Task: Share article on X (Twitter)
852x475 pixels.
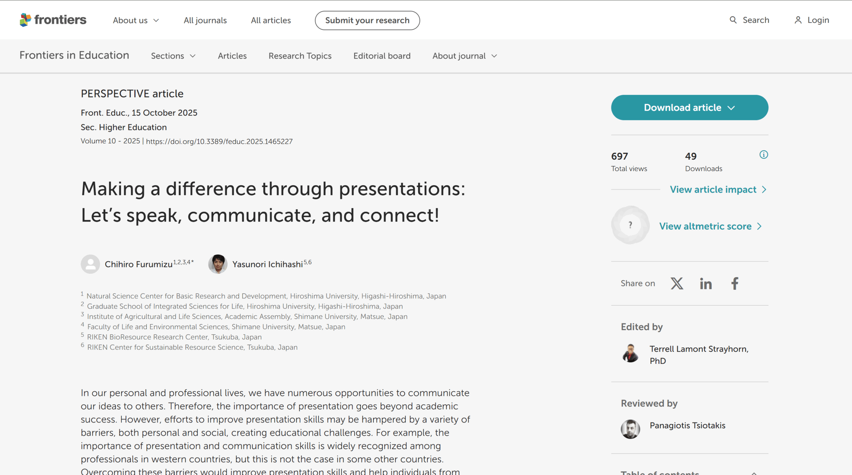Action: [x=677, y=283]
